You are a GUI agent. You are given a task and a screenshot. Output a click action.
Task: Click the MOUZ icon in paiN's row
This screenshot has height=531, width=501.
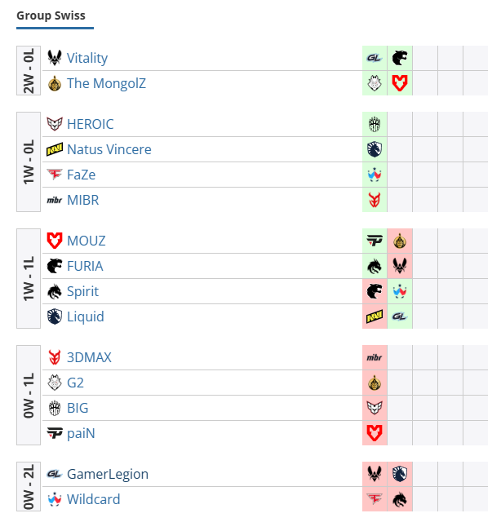[x=375, y=433]
